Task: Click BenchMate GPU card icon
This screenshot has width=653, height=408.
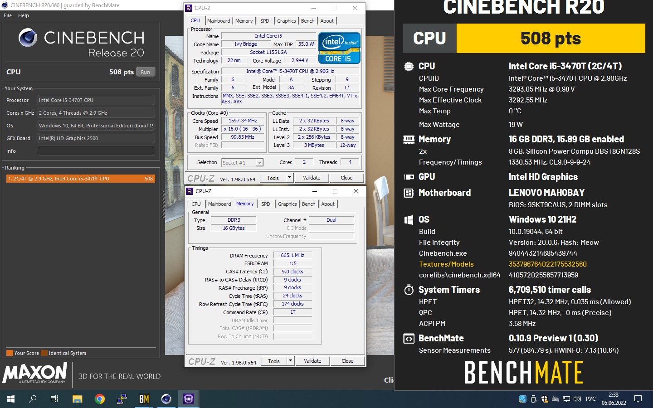Action: [x=409, y=177]
